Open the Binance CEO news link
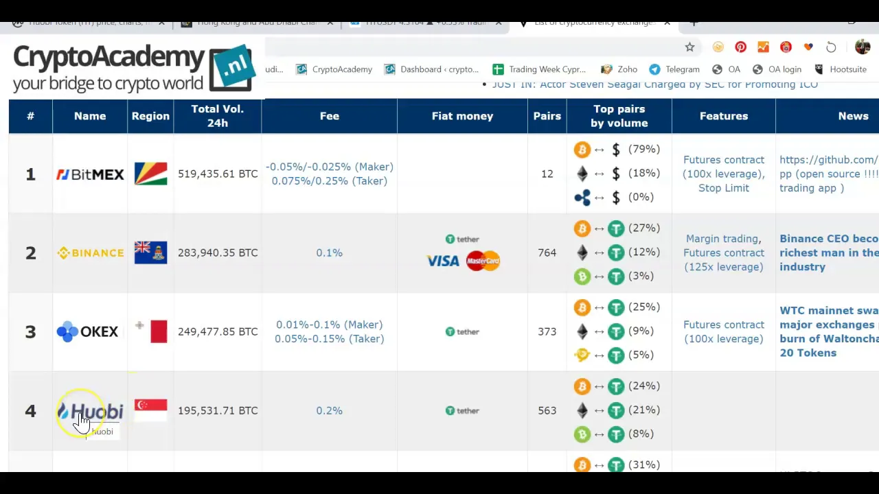This screenshot has height=494, width=879. click(x=829, y=252)
